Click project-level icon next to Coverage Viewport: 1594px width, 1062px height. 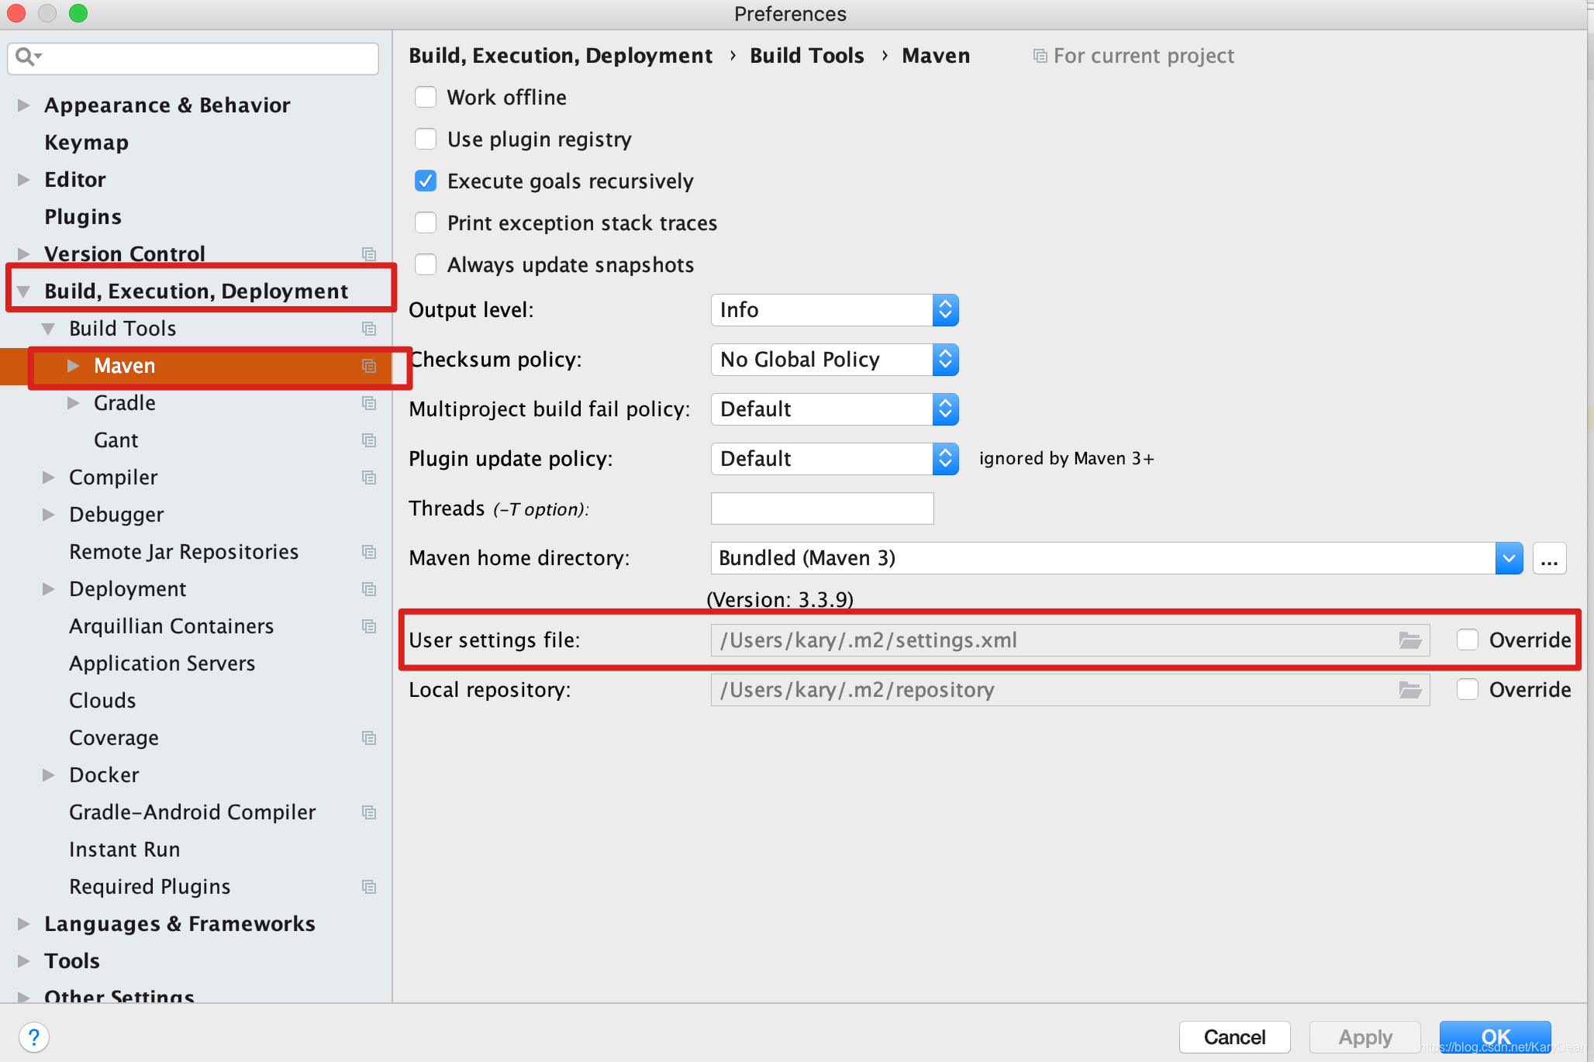[369, 738]
